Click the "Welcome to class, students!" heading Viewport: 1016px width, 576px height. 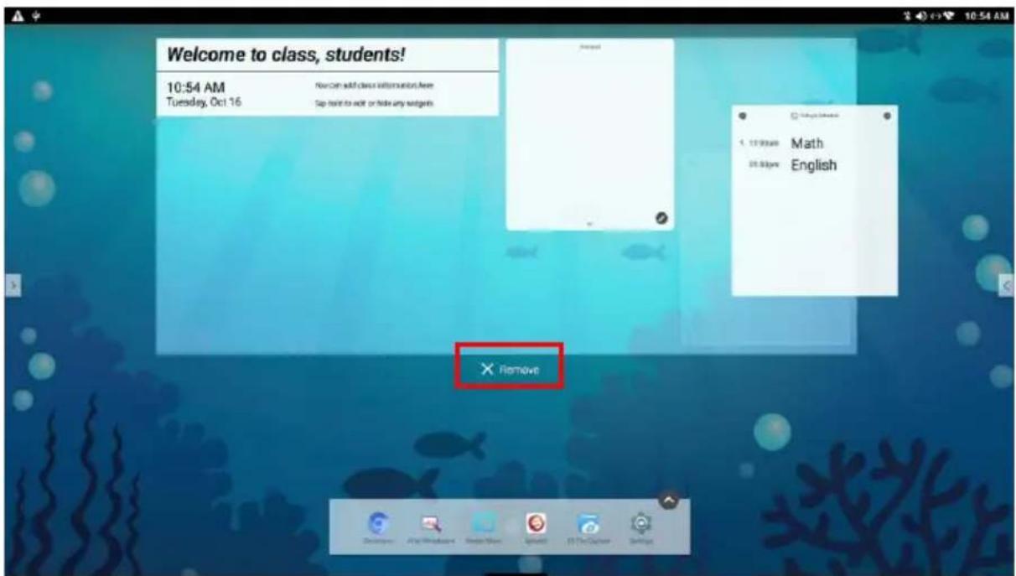pos(286,55)
